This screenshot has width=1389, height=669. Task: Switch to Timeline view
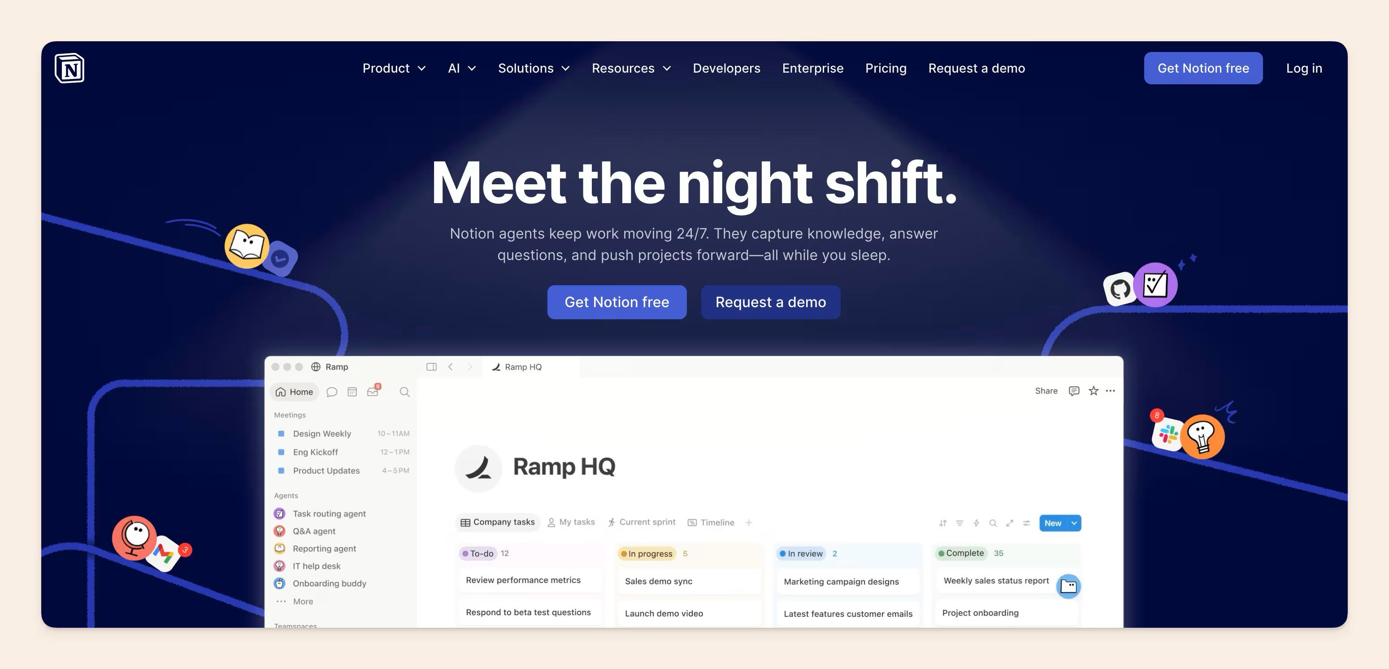[711, 522]
